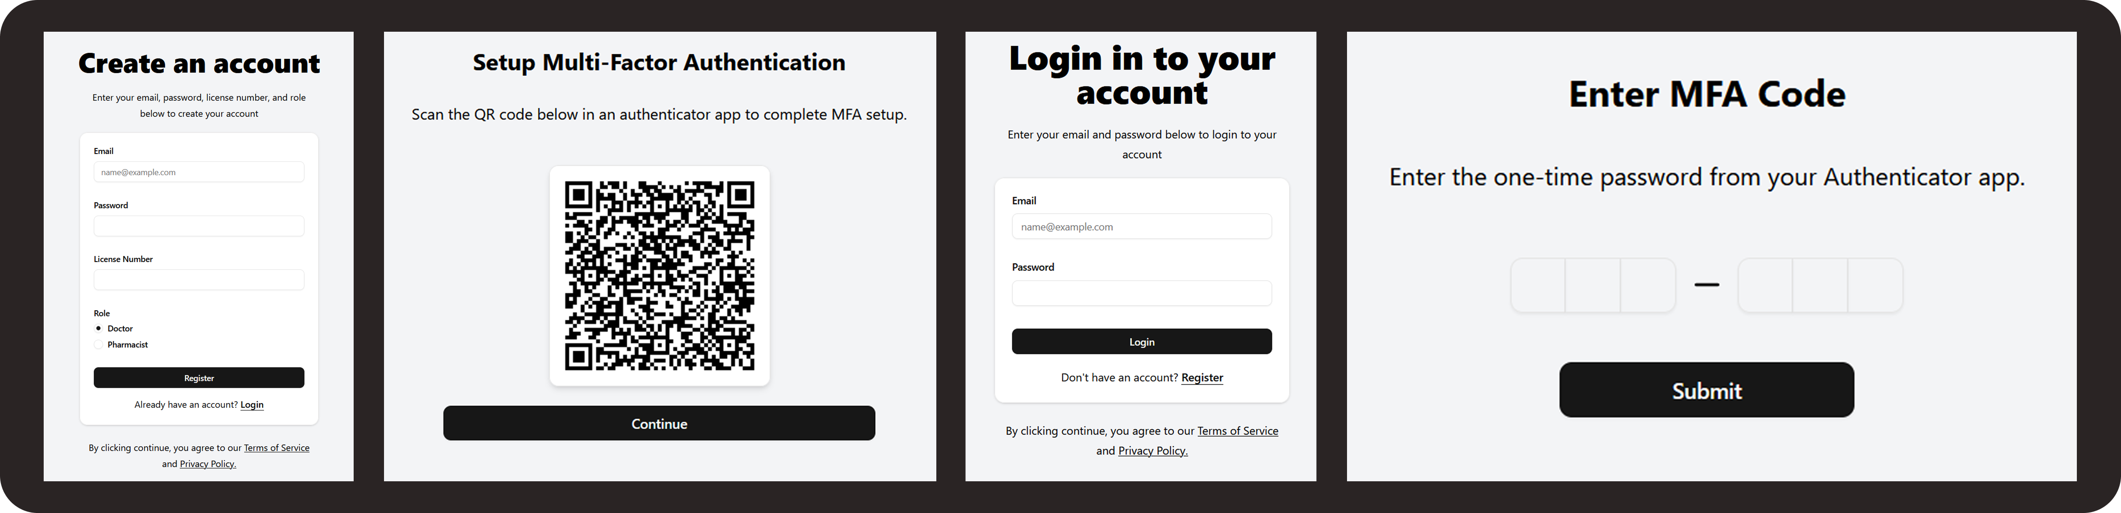The image size is (2121, 513).
Task: Select the Pharmacist role radio button
Action: (x=99, y=344)
